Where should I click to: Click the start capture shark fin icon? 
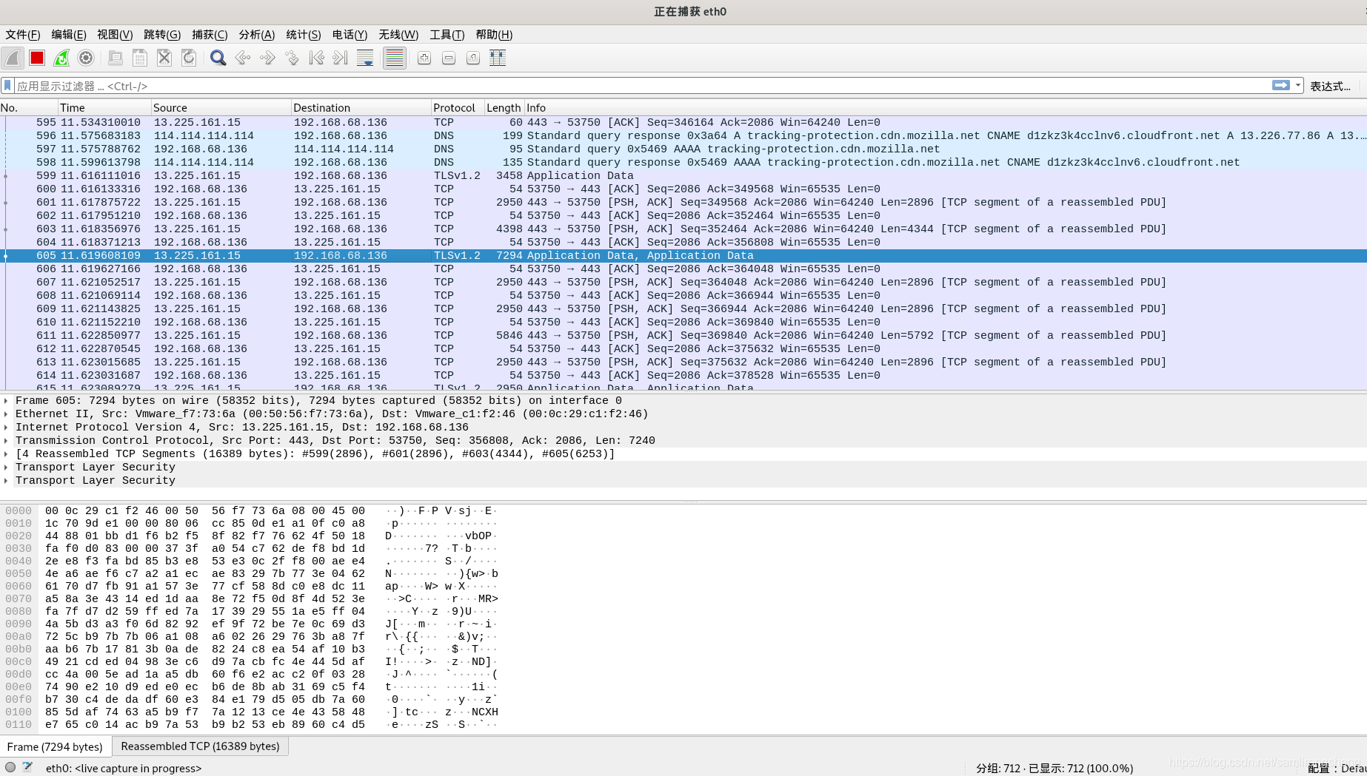pyautogui.click(x=13, y=58)
